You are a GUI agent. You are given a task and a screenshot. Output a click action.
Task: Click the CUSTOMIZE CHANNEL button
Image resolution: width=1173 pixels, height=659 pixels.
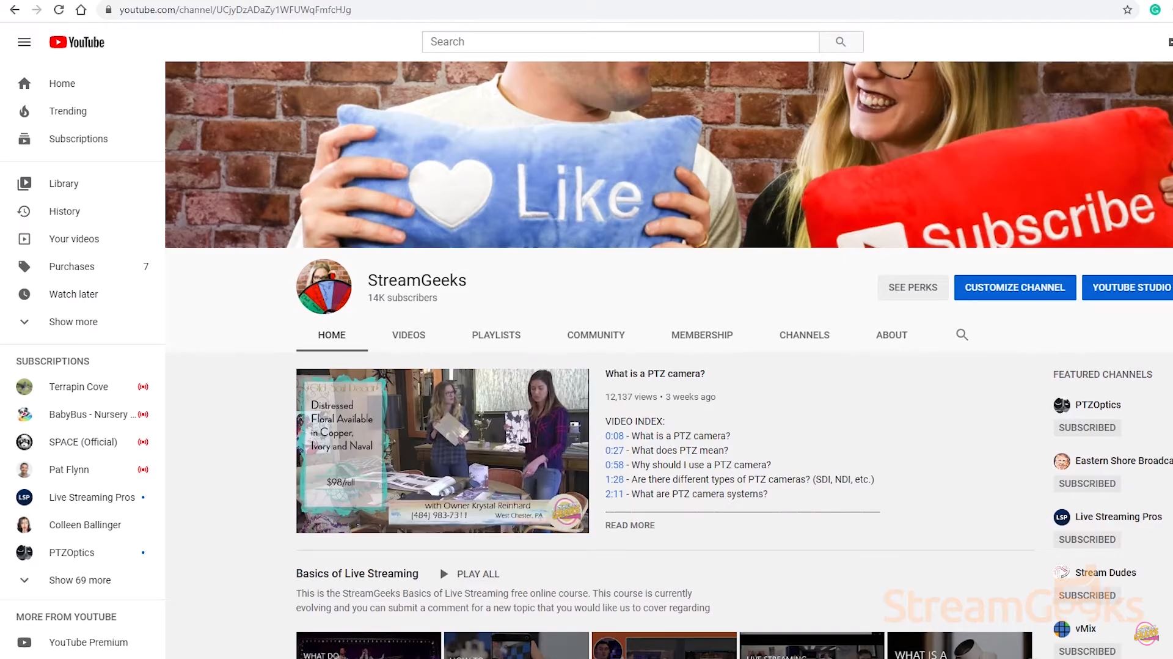point(1014,287)
